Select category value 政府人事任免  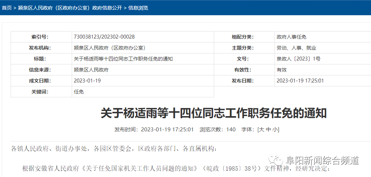tap(291, 37)
